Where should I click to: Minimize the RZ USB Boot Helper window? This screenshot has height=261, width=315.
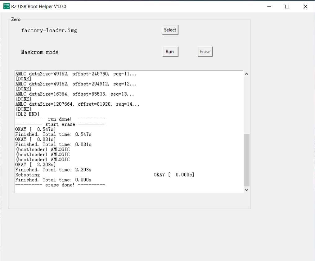tap(269, 6)
